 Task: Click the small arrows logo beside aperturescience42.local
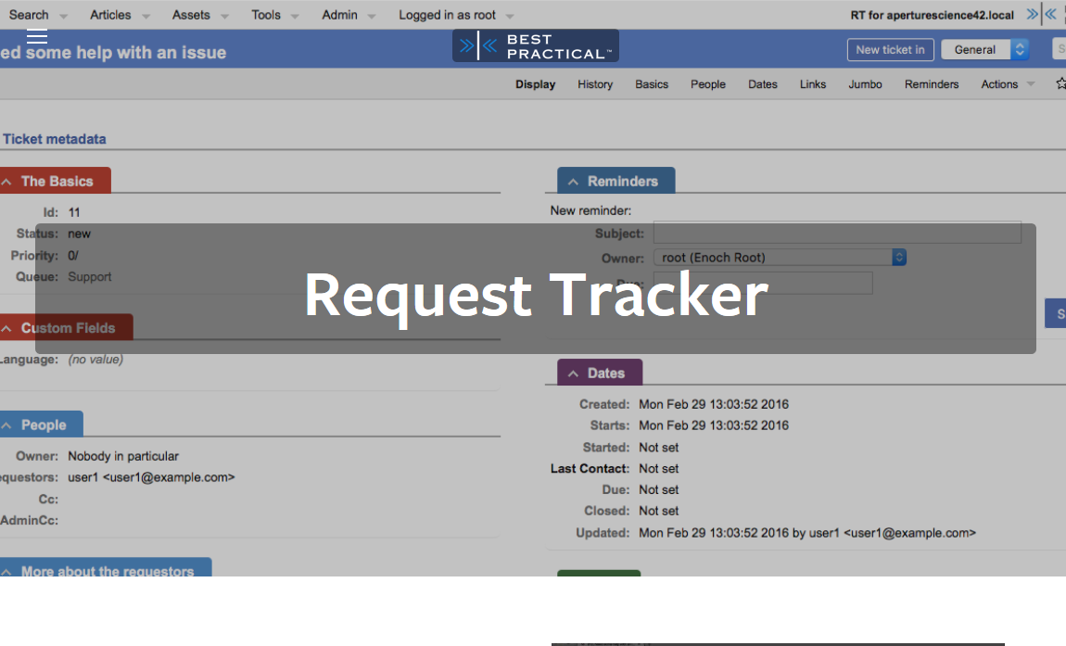pos(1041,14)
